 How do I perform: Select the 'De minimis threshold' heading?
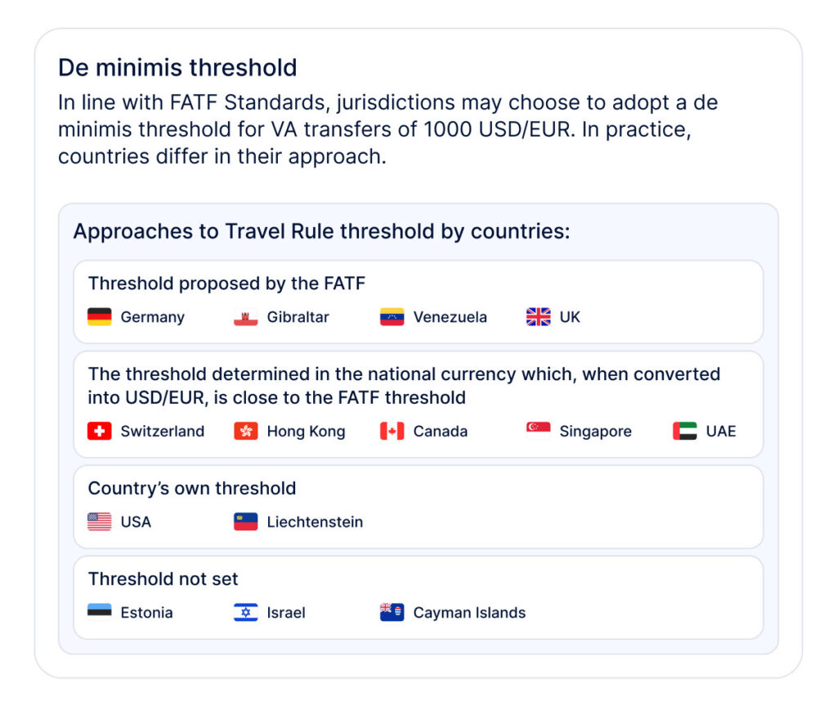pos(177,68)
